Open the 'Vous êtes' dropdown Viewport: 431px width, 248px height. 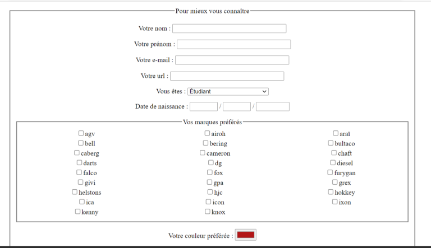point(228,91)
